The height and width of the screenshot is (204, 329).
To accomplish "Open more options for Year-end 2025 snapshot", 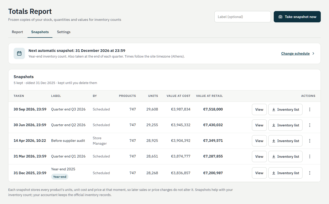I will [x=310, y=173].
